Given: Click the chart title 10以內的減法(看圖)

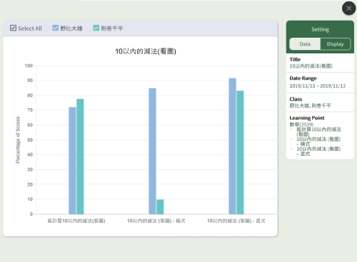Looking at the screenshot, I should 146,51.
